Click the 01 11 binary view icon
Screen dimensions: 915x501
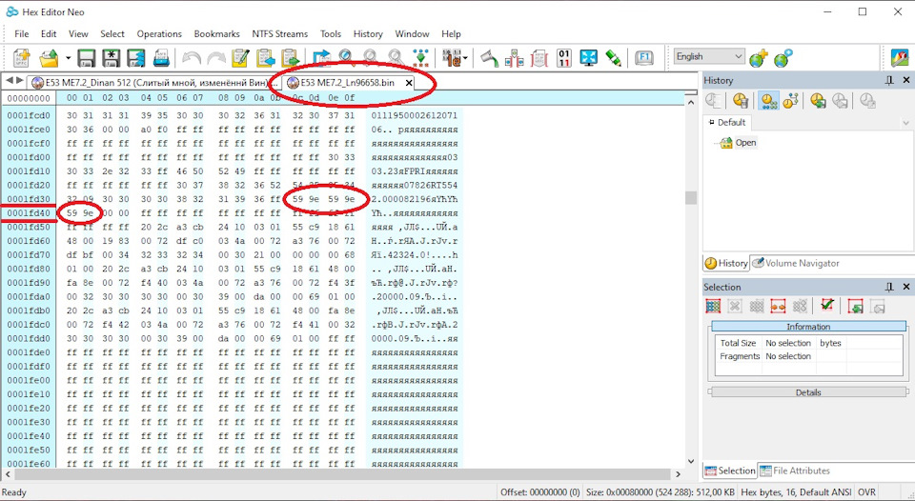tap(563, 58)
